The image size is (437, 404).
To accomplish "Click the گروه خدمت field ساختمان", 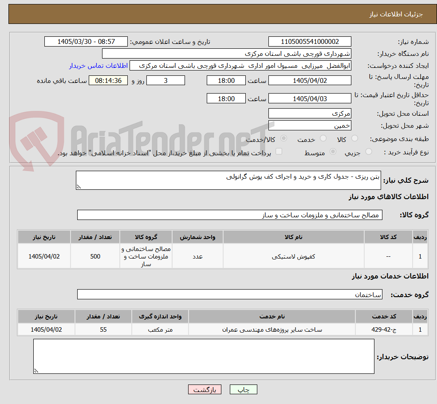I will coord(230,294).
